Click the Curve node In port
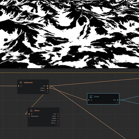This screenshot has height=139, width=139. click(x=89, y=100)
